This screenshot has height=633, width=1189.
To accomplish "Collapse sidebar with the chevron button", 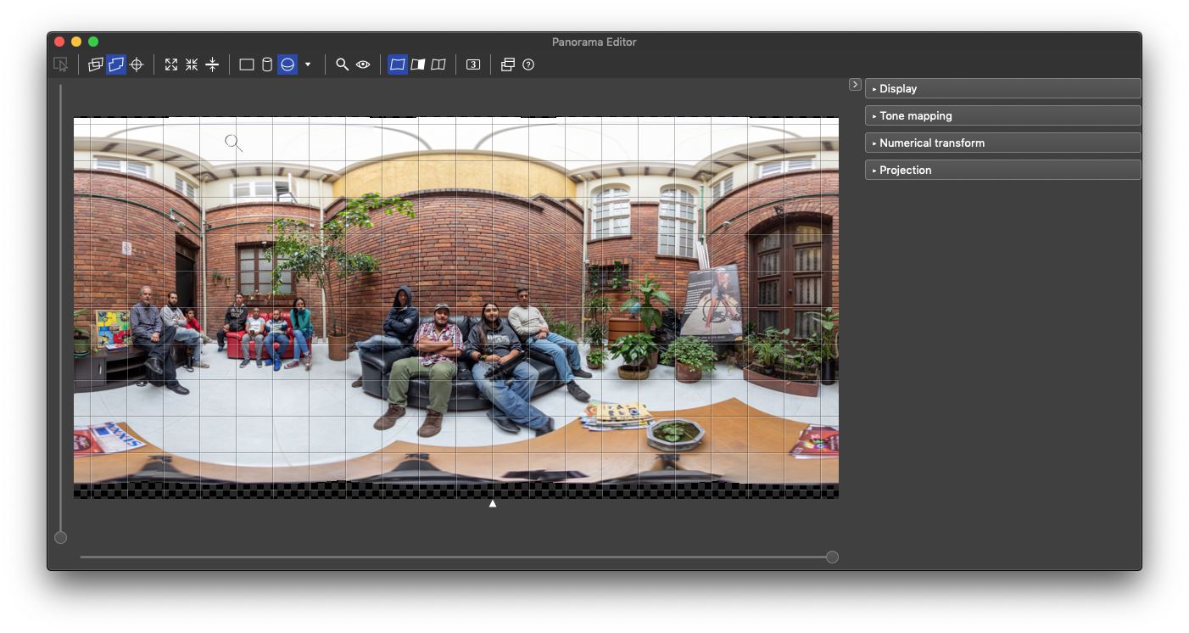I will click(855, 85).
